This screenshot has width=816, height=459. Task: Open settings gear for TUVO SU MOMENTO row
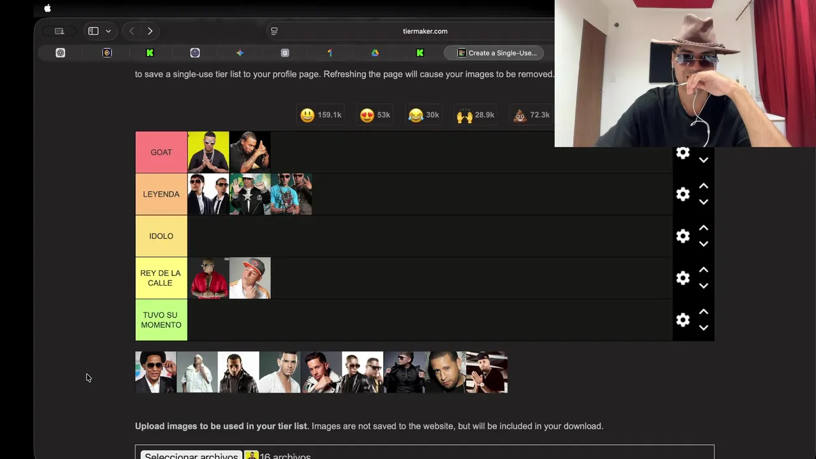coord(683,320)
